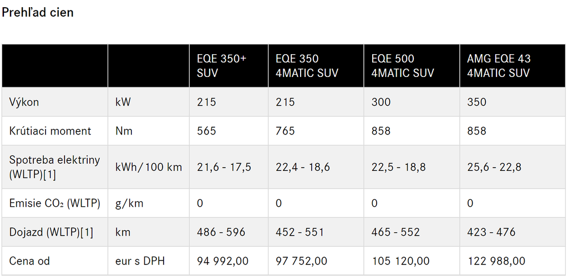The height and width of the screenshot is (276, 568).
Task: Click the Výkon row label
Action: [x=24, y=102]
